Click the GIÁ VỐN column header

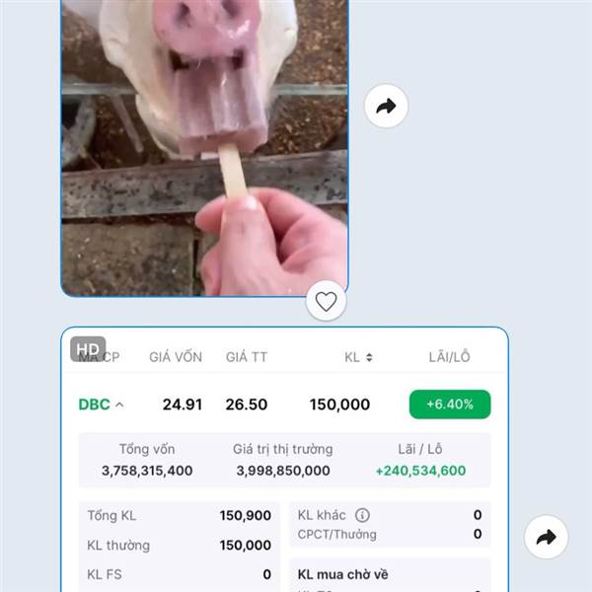click(x=176, y=357)
